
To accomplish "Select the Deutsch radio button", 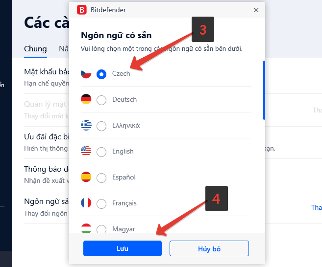I will (101, 100).
